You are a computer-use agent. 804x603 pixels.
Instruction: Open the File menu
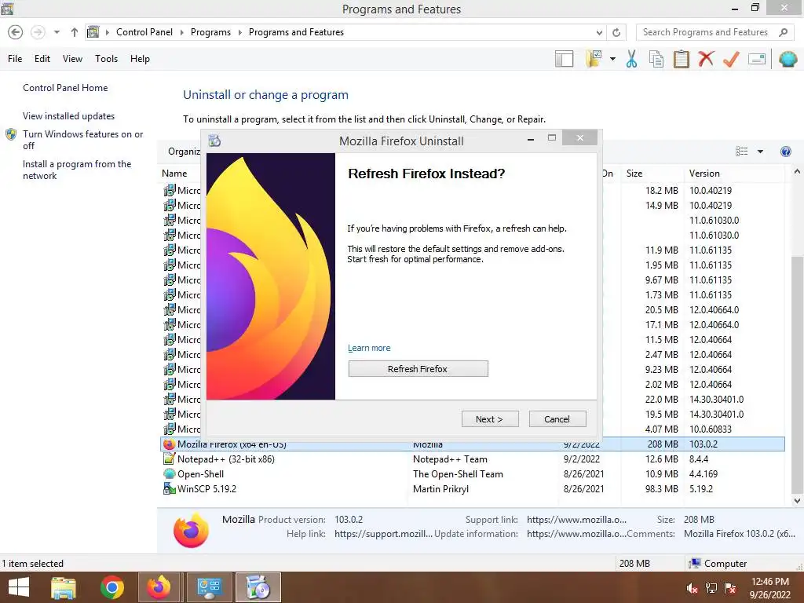pyautogui.click(x=15, y=58)
